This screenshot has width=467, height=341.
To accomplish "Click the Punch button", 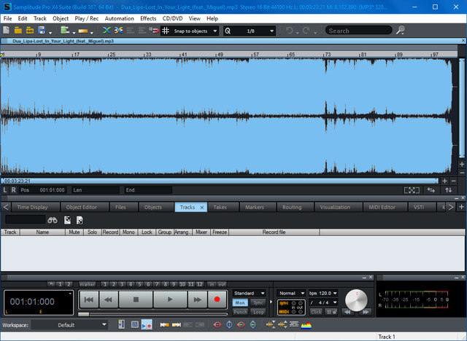I will (240, 311).
